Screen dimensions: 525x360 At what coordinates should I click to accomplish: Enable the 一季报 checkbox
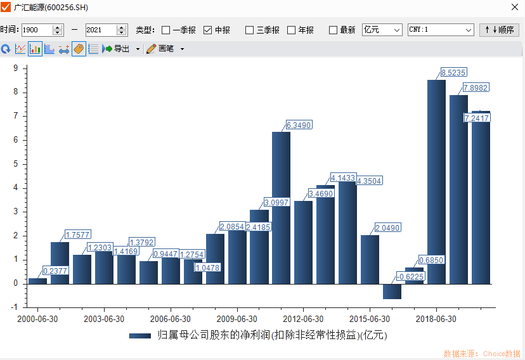coord(165,30)
